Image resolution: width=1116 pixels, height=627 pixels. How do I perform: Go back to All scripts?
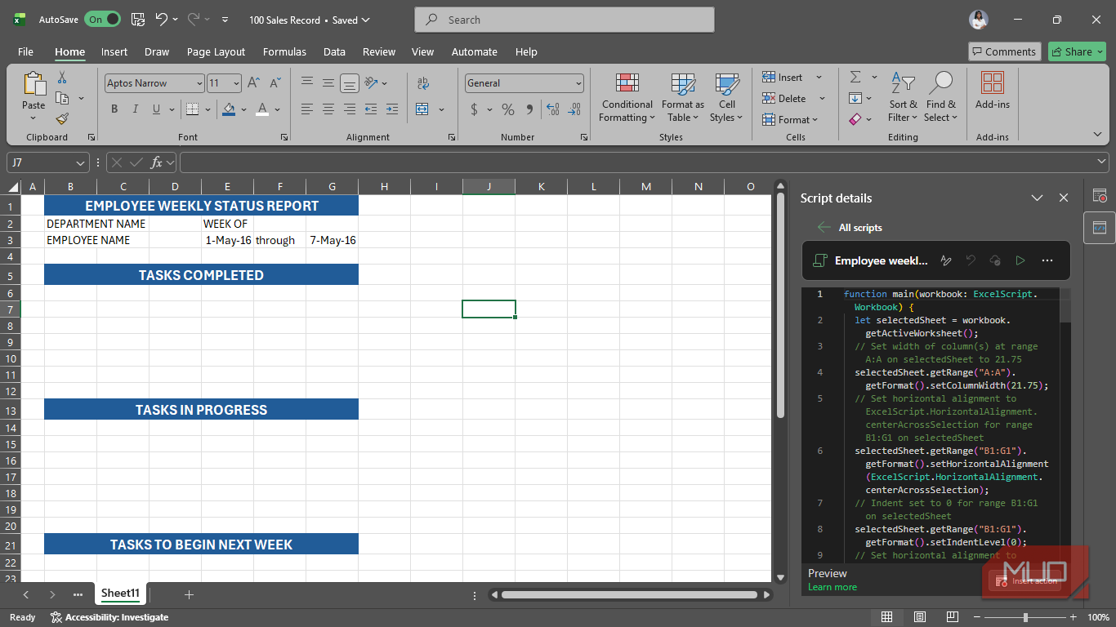click(850, 228)
